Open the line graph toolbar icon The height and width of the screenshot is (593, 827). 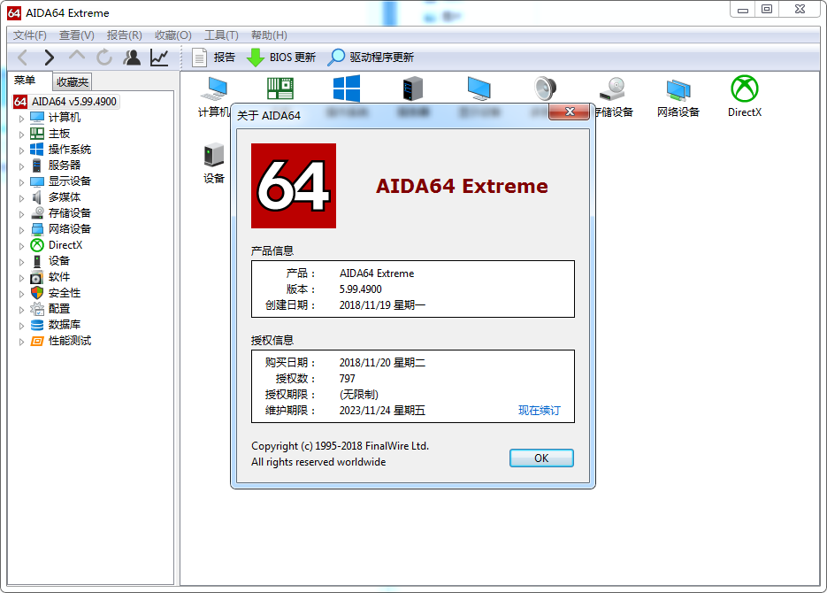[159, 57]
